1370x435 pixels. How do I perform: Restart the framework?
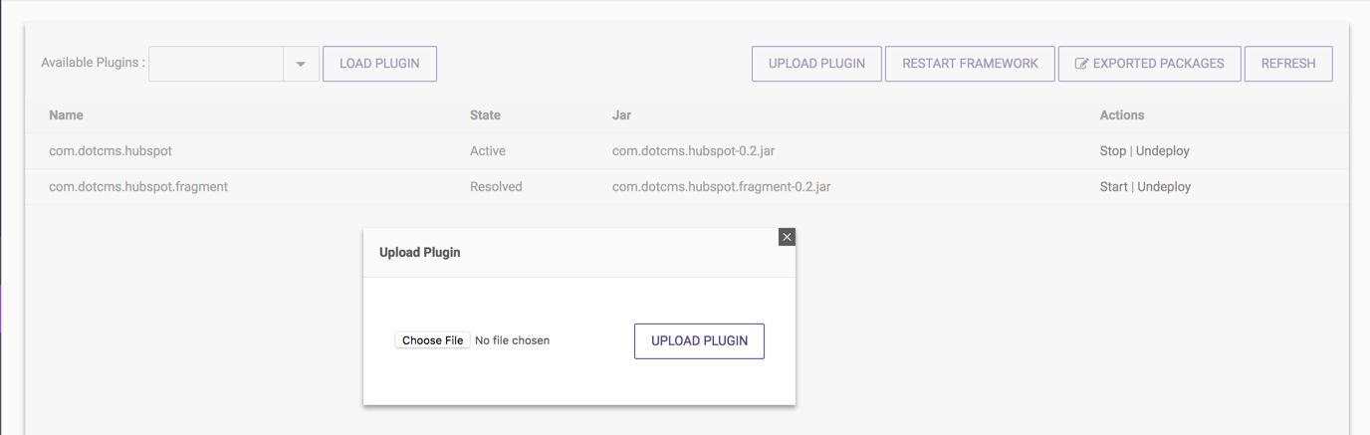[x=970, y=64]
